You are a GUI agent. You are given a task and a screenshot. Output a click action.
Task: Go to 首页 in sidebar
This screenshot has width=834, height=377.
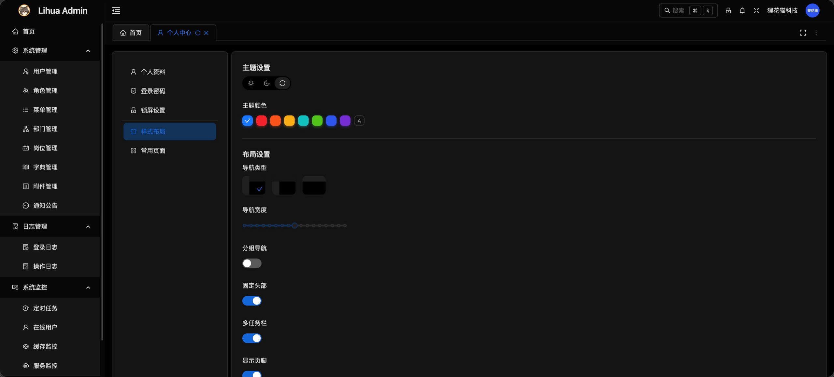tap(50, 31)
